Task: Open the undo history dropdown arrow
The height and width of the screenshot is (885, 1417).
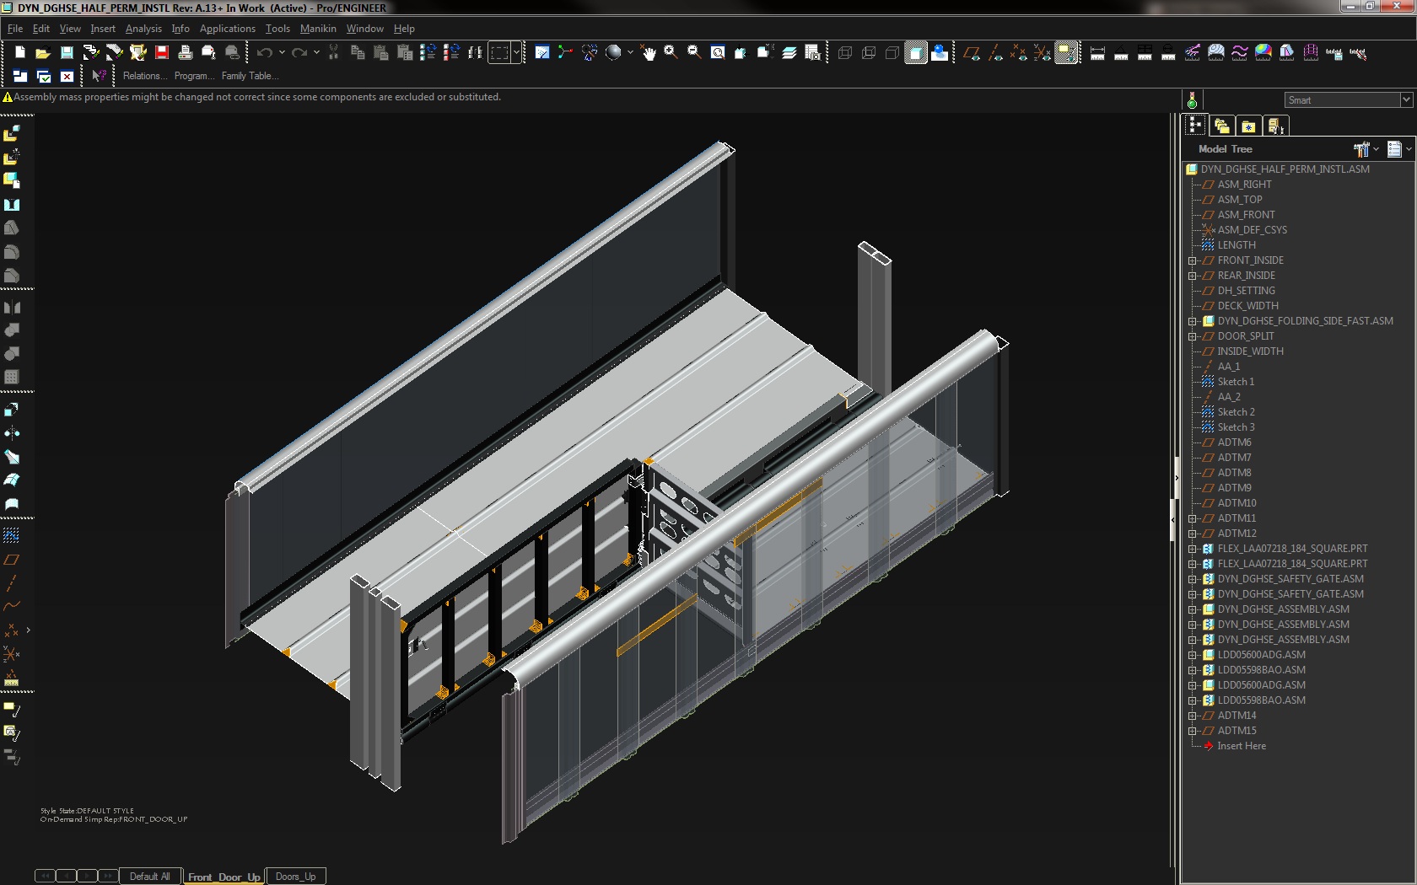Action: tap(282, 52)
